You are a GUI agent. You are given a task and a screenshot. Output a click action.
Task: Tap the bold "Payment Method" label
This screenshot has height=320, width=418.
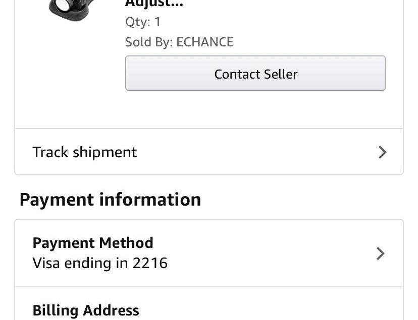pyautogui.click(x=93, y=243)
